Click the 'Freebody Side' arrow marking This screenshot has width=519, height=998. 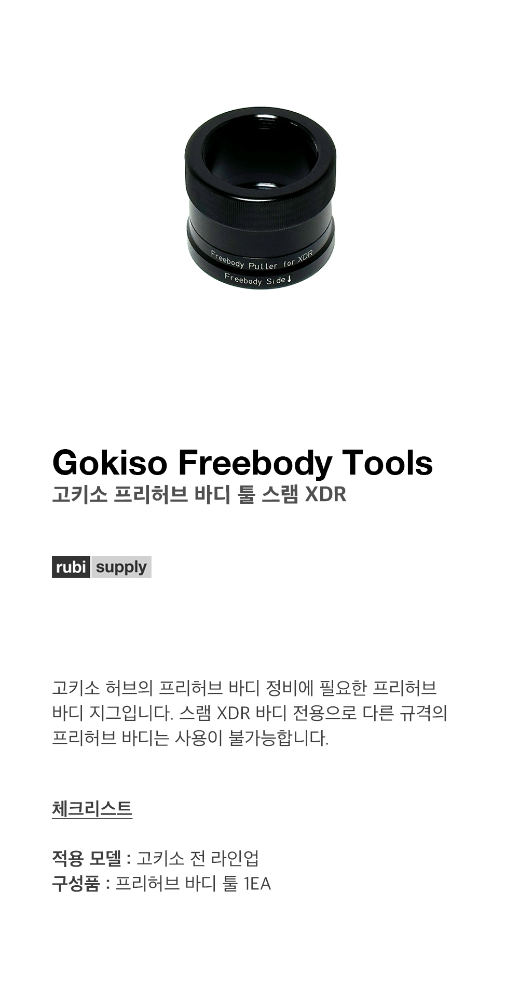(x=258, y=279)
